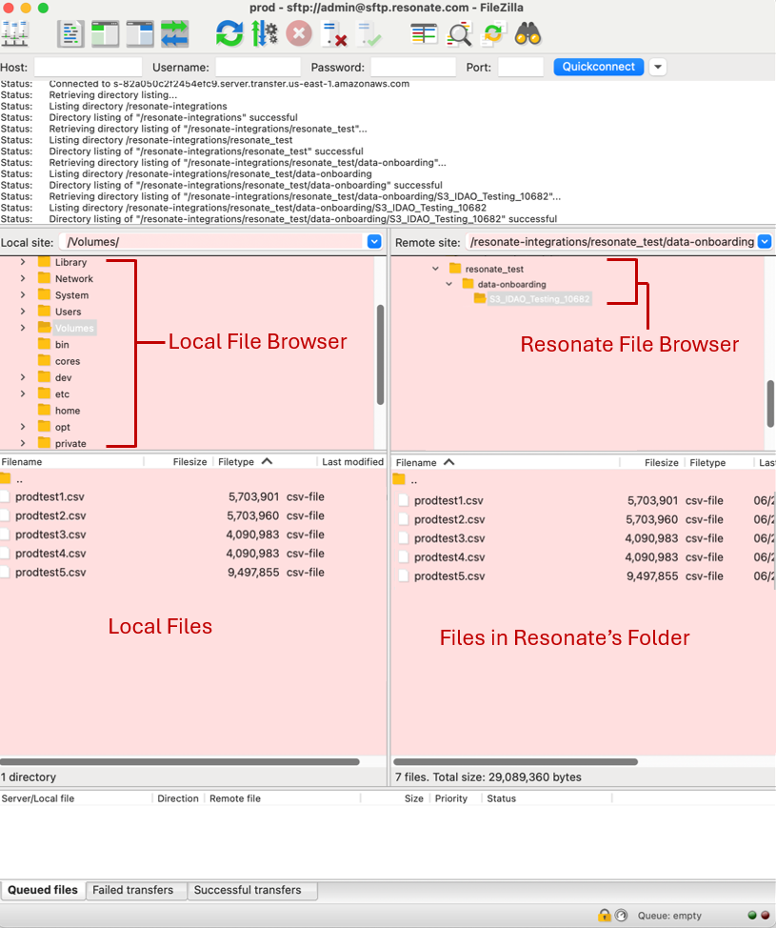Screen dimensions: 776x928
Task: Toggle synchronized browsing icon
Action: click(493, 33)
